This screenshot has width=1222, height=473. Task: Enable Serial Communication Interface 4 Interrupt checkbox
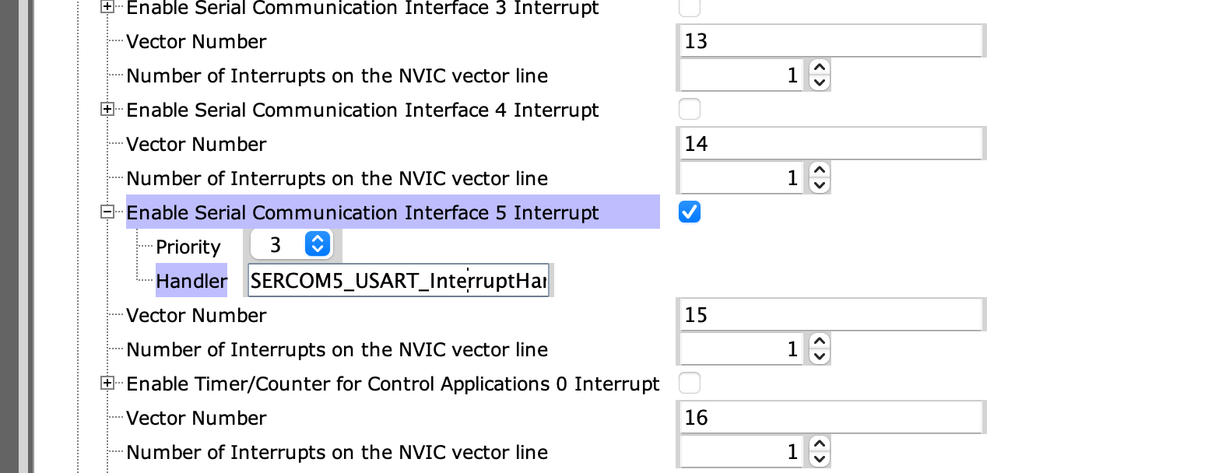690,110
